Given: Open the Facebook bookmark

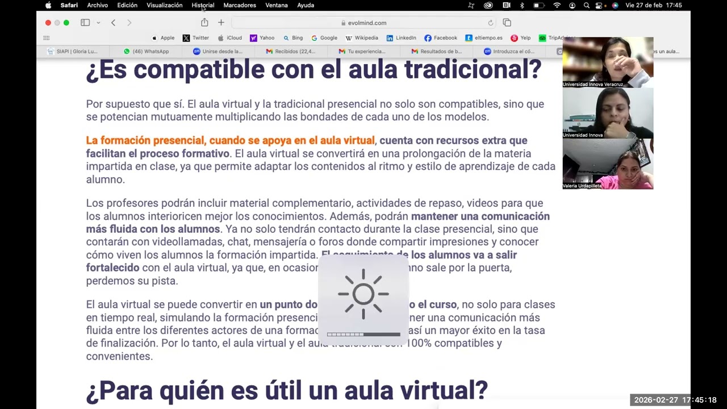Looking at the screenshot, I should click(441, 38).
